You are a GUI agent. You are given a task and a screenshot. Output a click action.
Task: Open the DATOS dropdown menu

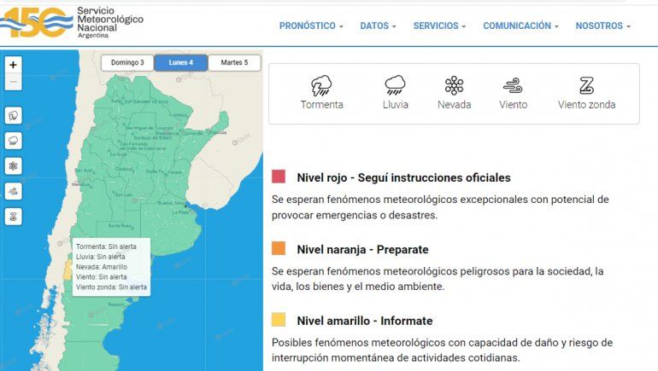tap(378, 26)
